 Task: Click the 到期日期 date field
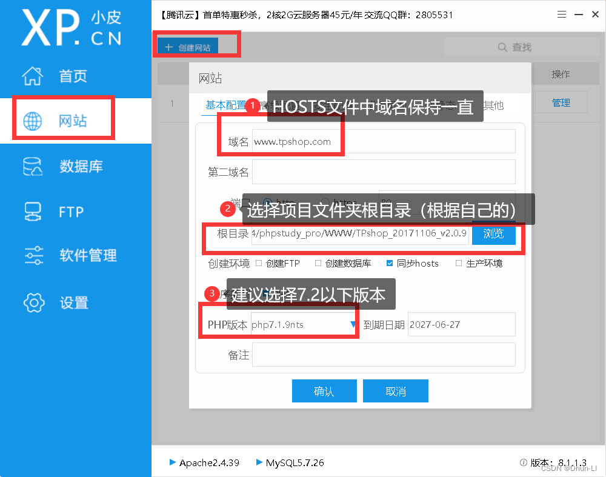point(462,325)
